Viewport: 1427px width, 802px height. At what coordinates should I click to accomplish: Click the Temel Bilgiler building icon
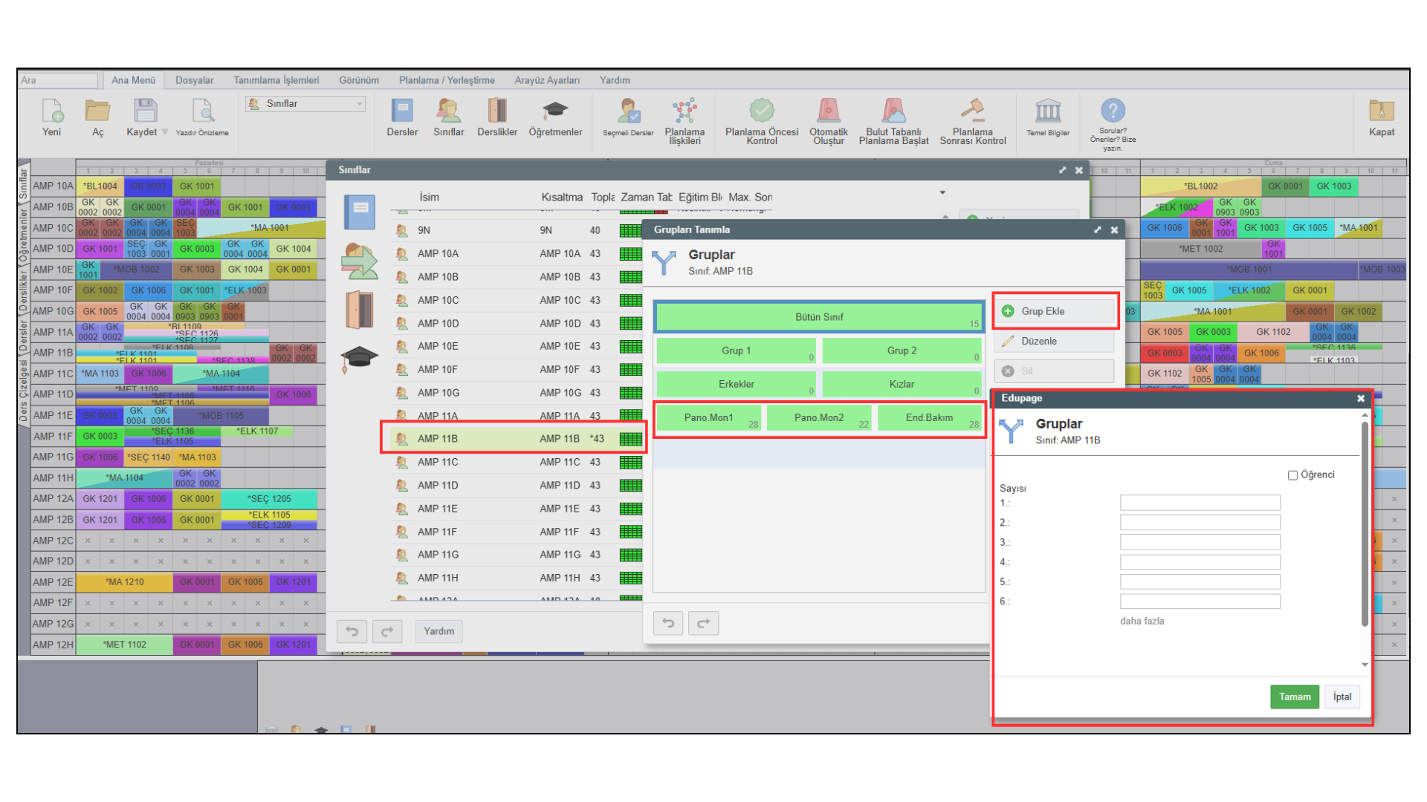(1048, 112)
